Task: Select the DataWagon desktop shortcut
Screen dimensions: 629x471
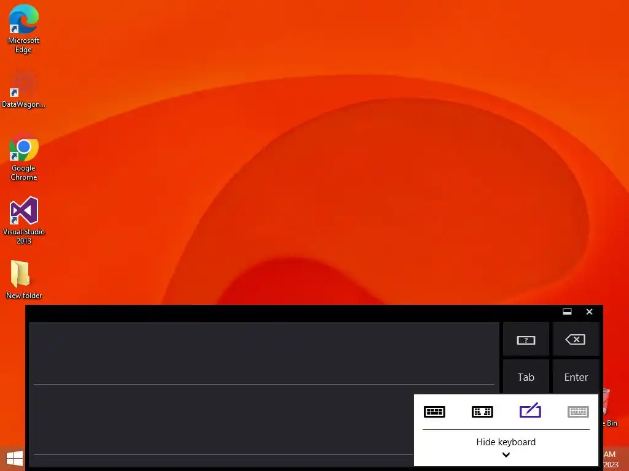Action: click(x=24, y=89)
